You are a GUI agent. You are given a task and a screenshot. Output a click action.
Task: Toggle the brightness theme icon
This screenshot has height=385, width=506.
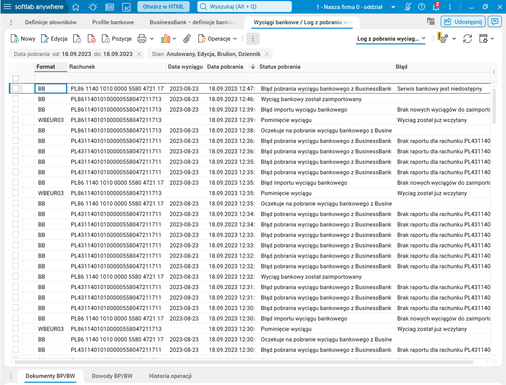[93, 7]
